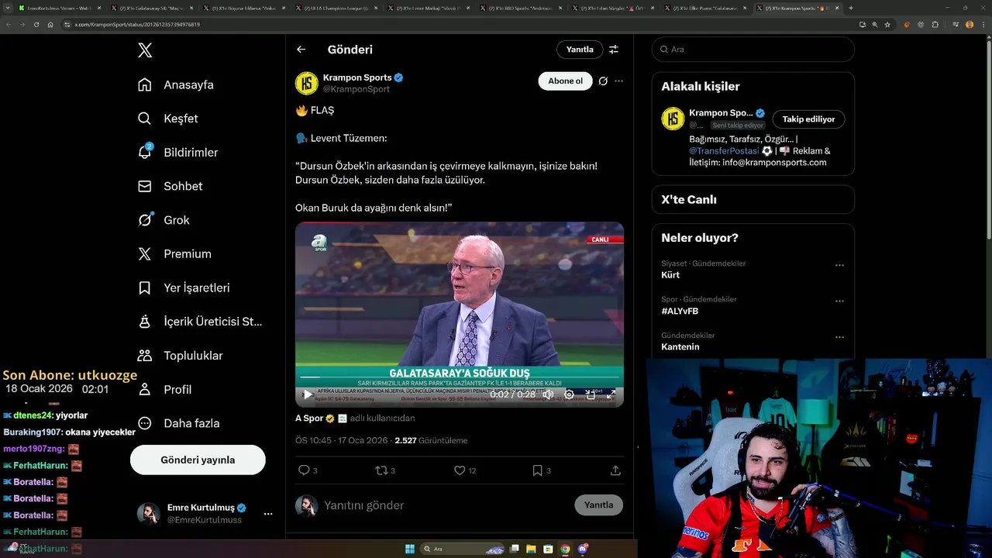Click the Gönderi yayınla button
This screenshot has height=558, width=992.
click(198, 460)
